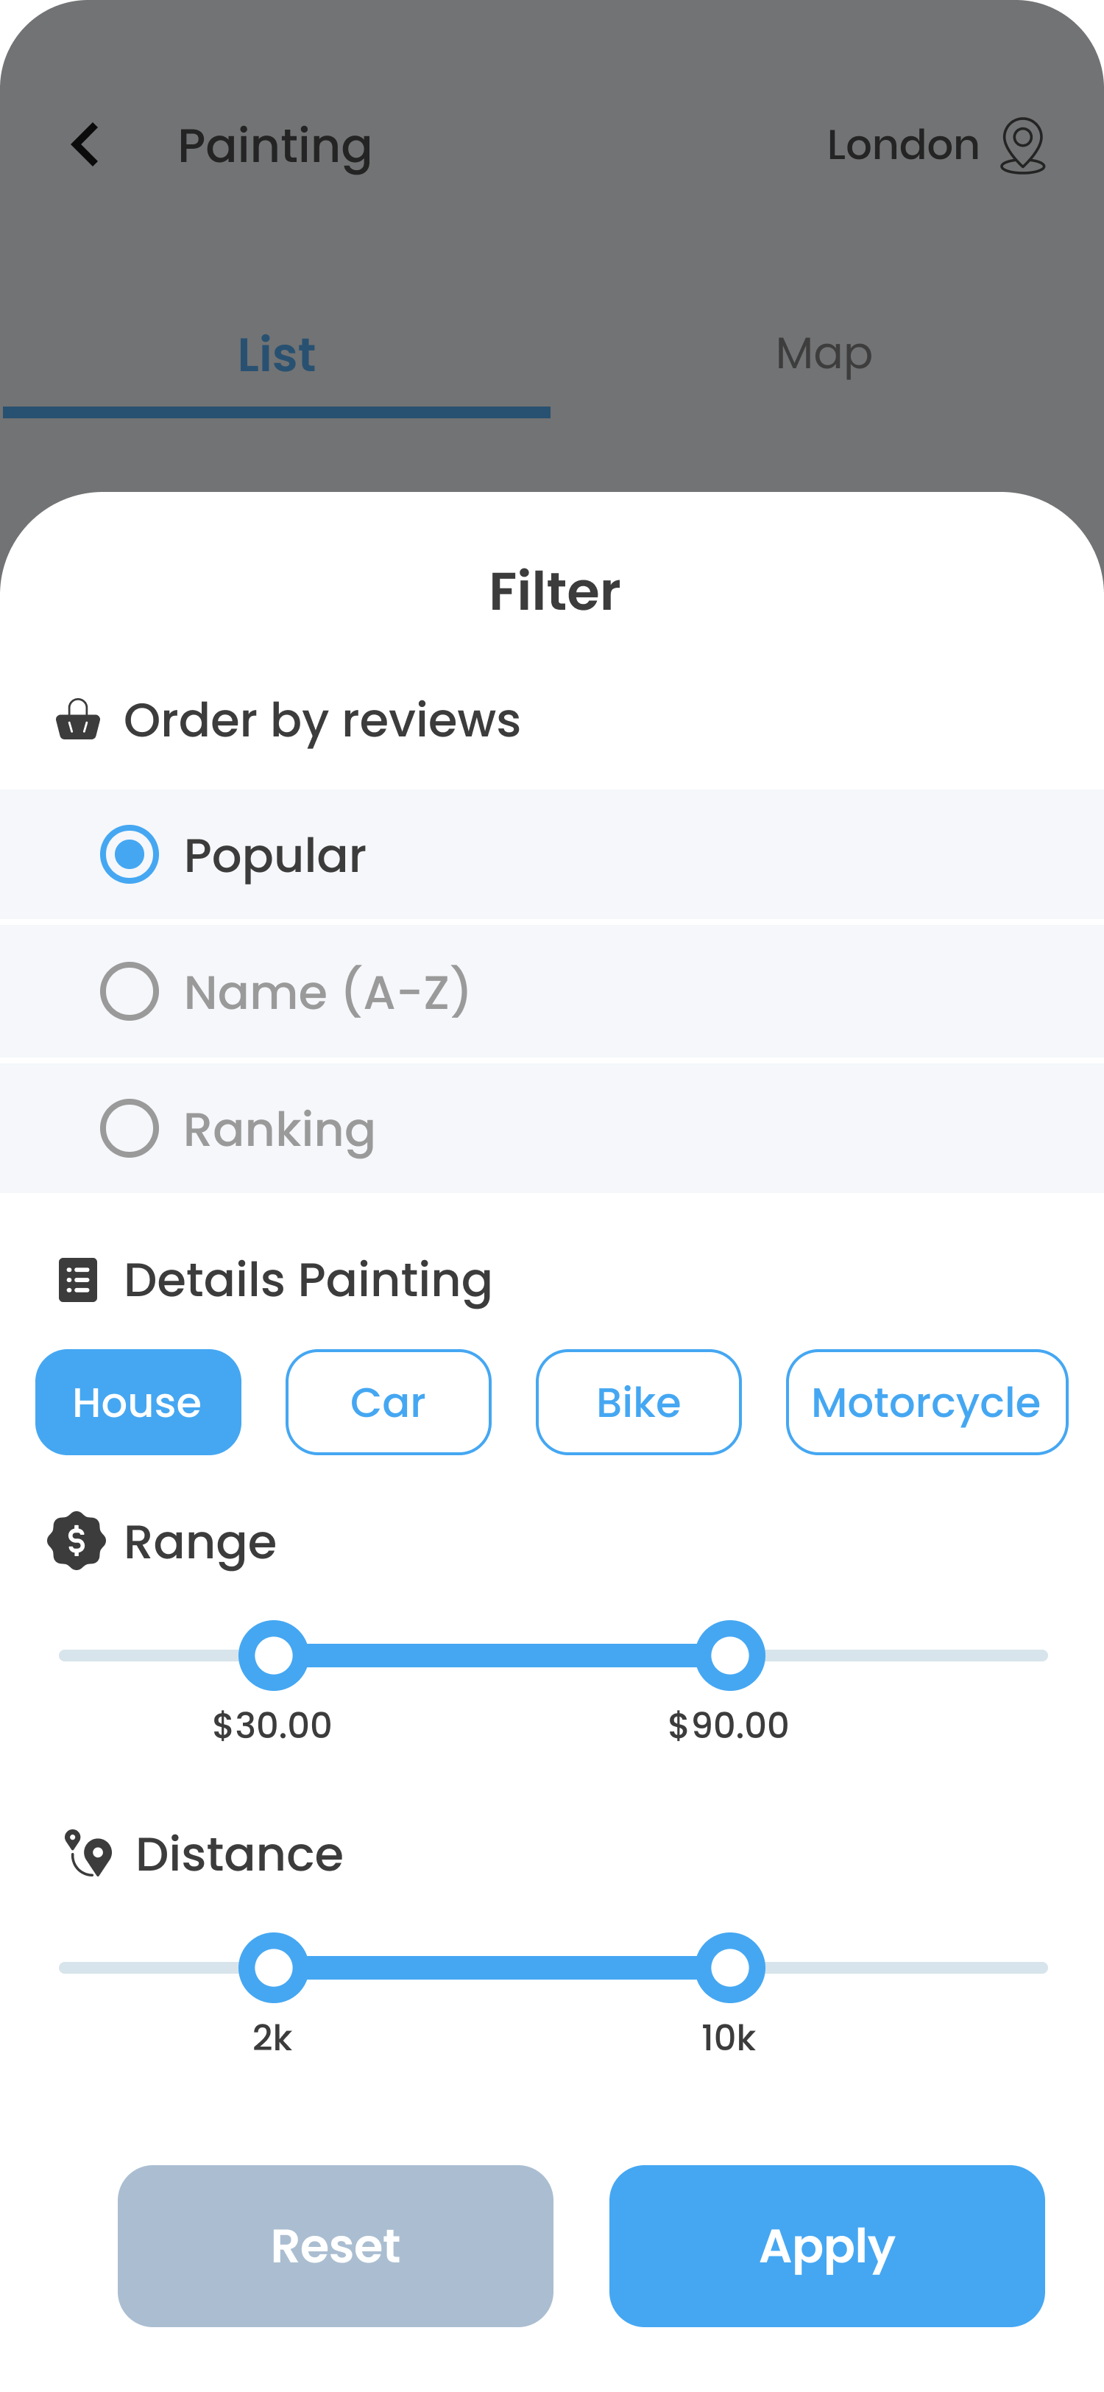Screen dimensions: 1104x2392
Task: Switch to the Map tab
Action: click(x=824, y=355)
